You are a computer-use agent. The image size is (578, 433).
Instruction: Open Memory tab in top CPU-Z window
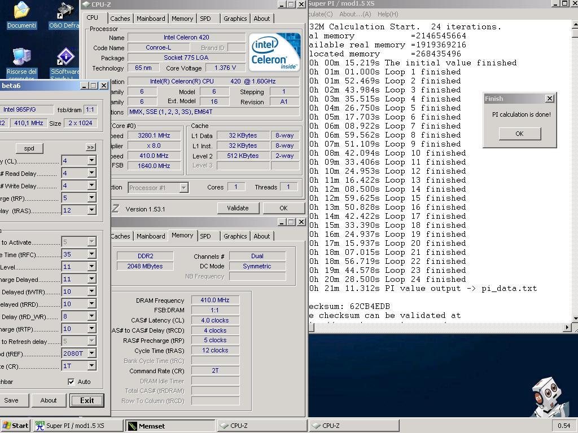tap(182, 19)
